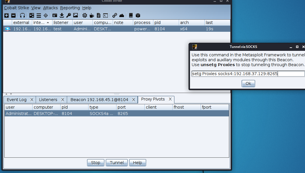Sort sessions by user column header

tap(82, 23)
